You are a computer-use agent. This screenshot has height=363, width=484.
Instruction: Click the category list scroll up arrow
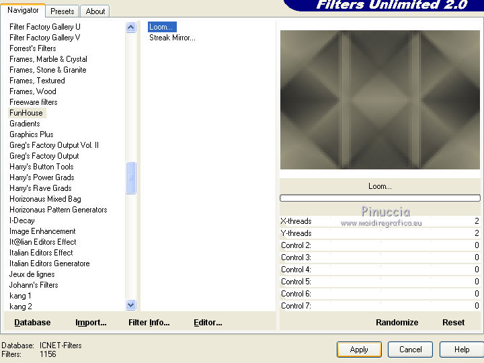(x=131, y=28)
